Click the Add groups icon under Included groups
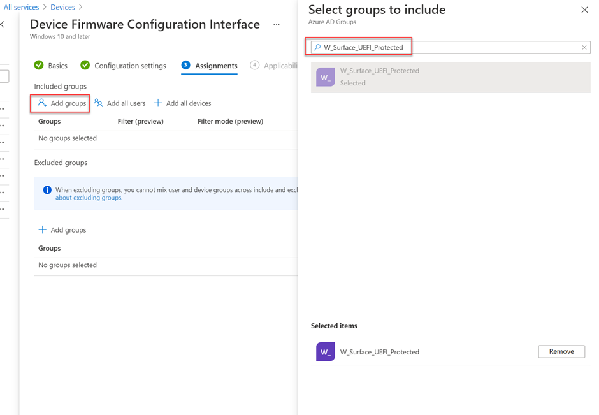The height and width of the screenshot is (415, 599). coord(43,103)
